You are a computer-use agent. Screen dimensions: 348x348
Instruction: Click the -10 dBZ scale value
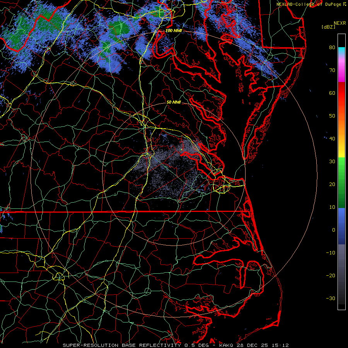click(x=331, y=252)
